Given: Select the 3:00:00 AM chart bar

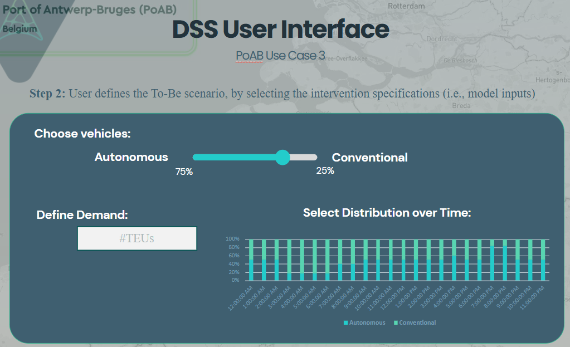Looking at the screenshot, I should point(289,260).
